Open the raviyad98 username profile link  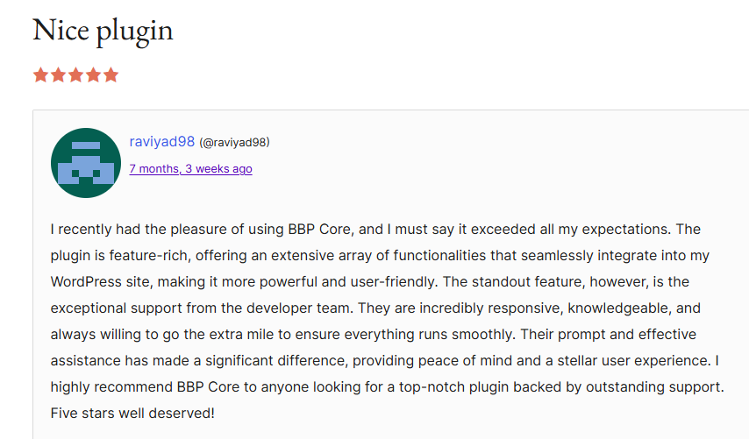coord(161,142)
